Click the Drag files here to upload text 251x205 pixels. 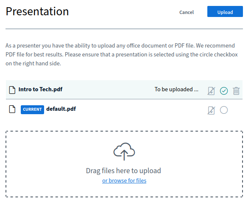coord(123,171)
